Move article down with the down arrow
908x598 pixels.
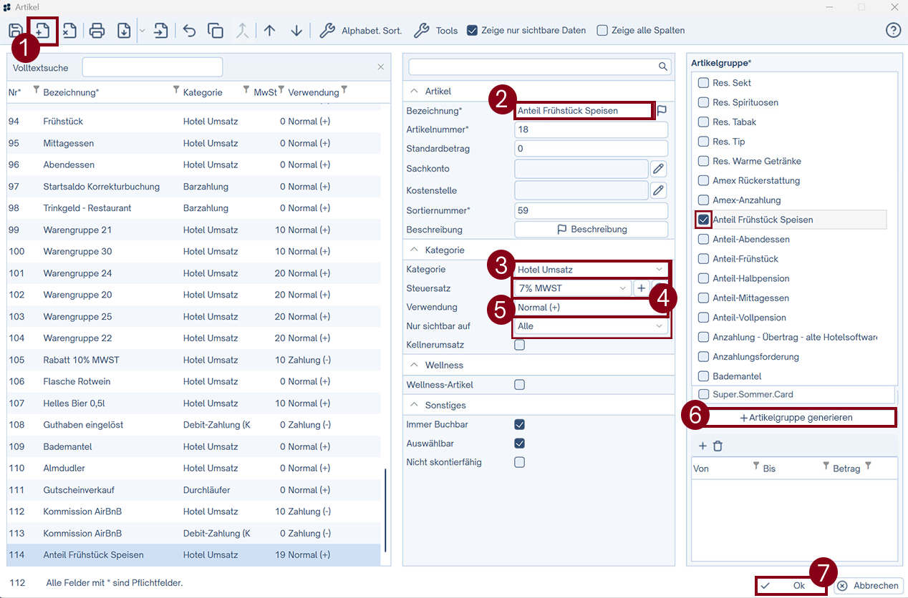[x=296, y=31]
